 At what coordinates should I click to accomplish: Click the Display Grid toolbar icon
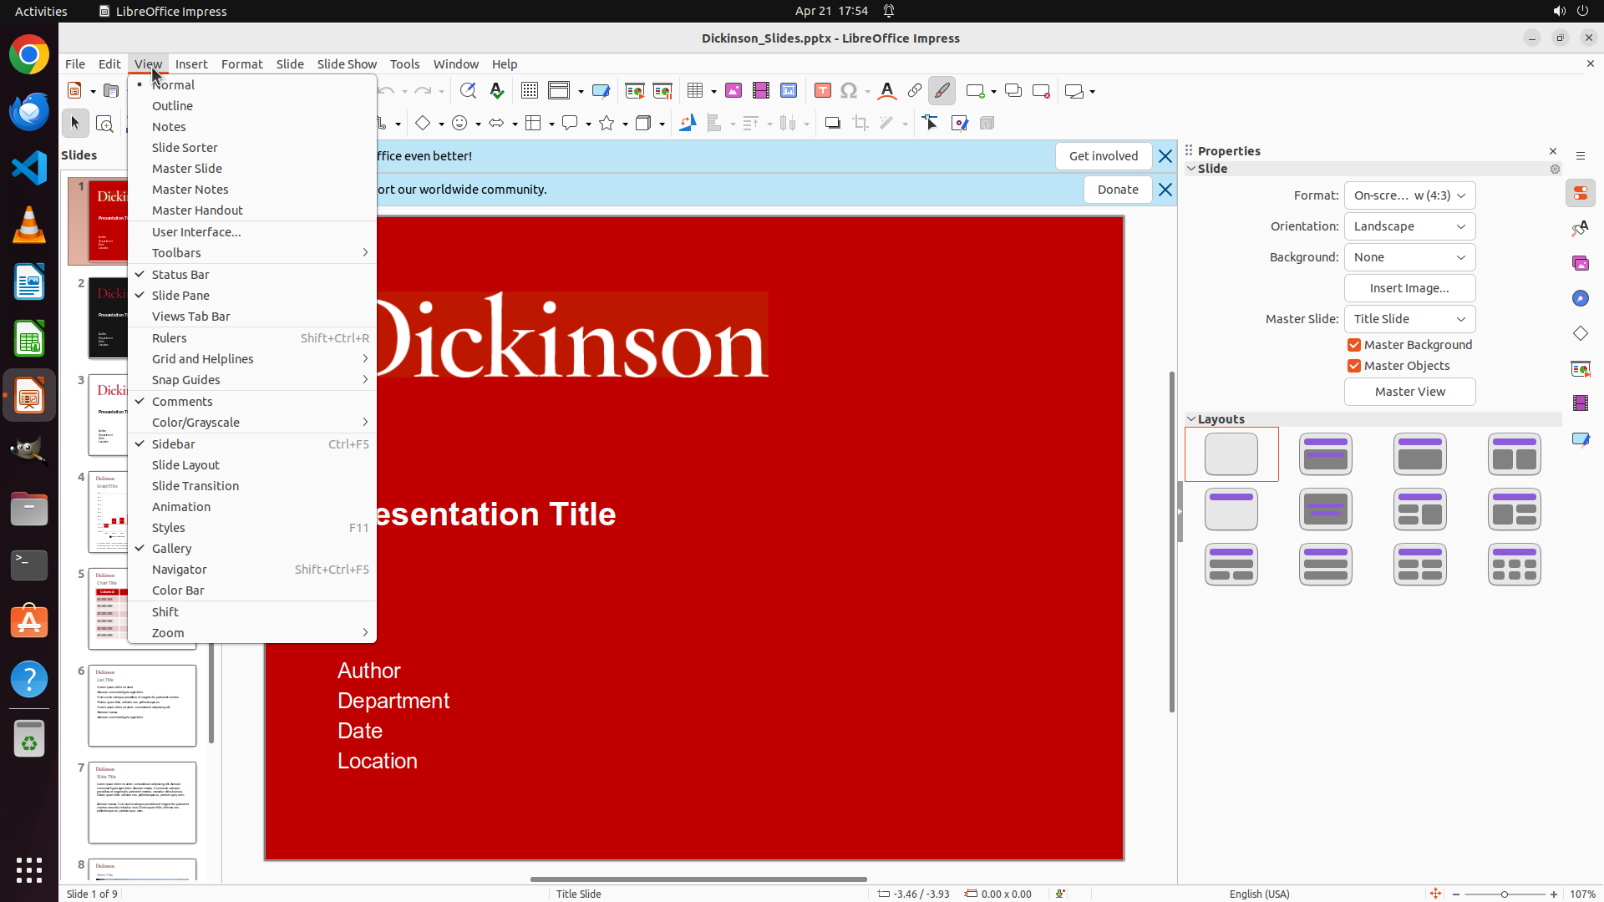click(x=530, y=91)
